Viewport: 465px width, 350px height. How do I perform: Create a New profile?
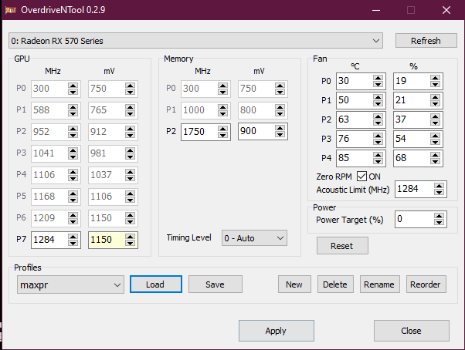pos(294,284)
